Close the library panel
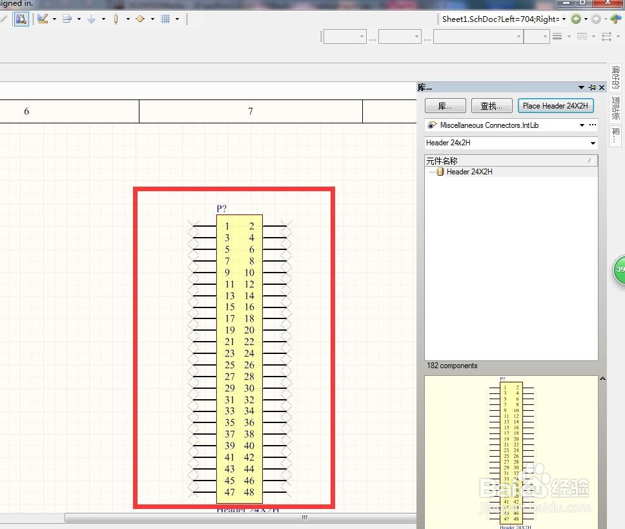Screen dimensions: 625x529 coord(602,87)
